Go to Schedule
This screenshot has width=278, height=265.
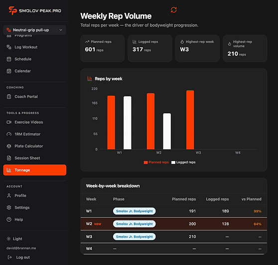click(x=23, y=59)
